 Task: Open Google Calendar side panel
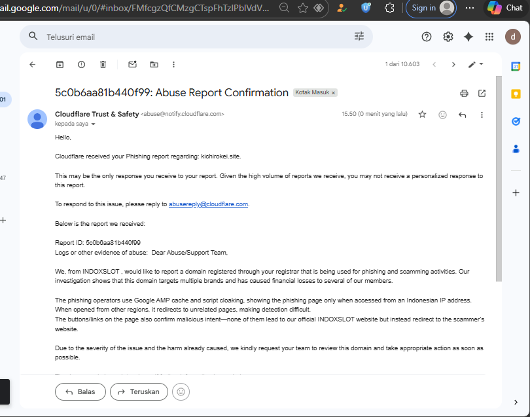(x=516, y=66)
